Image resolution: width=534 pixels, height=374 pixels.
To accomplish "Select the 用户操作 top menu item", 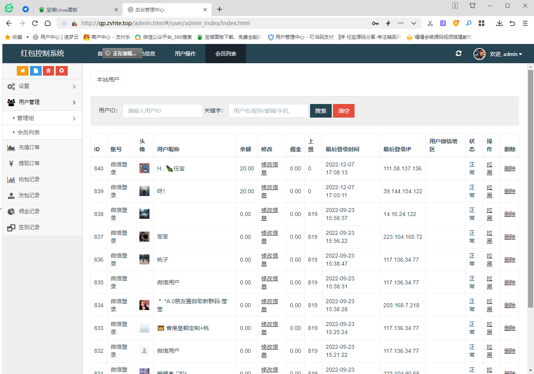I will tap(185, 54).
